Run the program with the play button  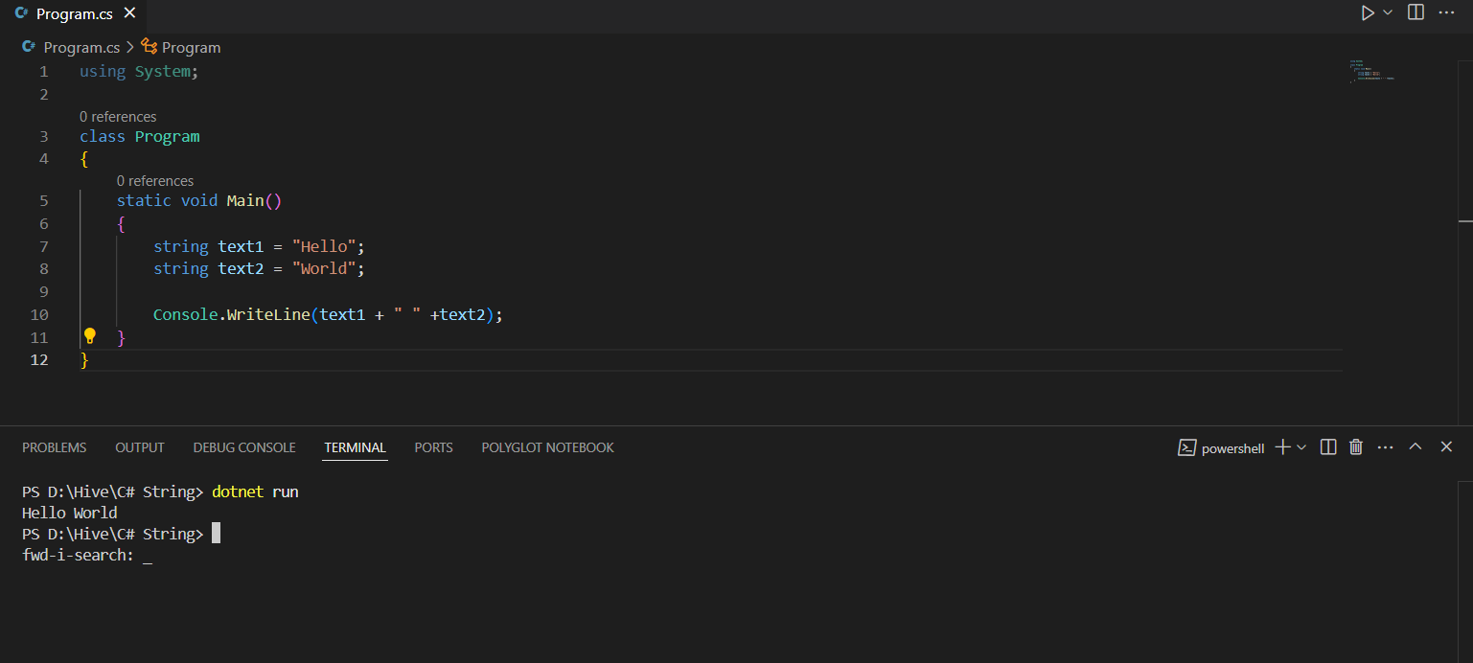1368,12
